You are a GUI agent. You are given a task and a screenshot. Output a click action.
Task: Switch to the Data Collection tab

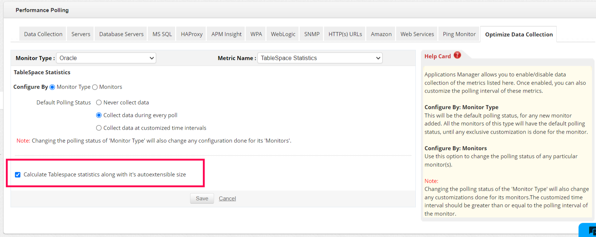click(43, 34)
